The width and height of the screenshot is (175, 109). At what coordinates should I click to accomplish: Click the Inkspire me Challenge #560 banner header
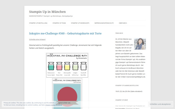click(x=67, y=56)
